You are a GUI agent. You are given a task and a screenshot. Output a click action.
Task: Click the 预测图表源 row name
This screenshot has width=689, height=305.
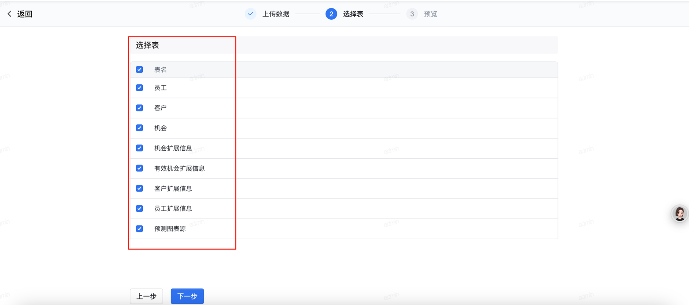[x=170, y=229]
